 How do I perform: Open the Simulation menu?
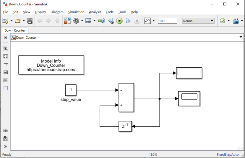click(76, 12)
